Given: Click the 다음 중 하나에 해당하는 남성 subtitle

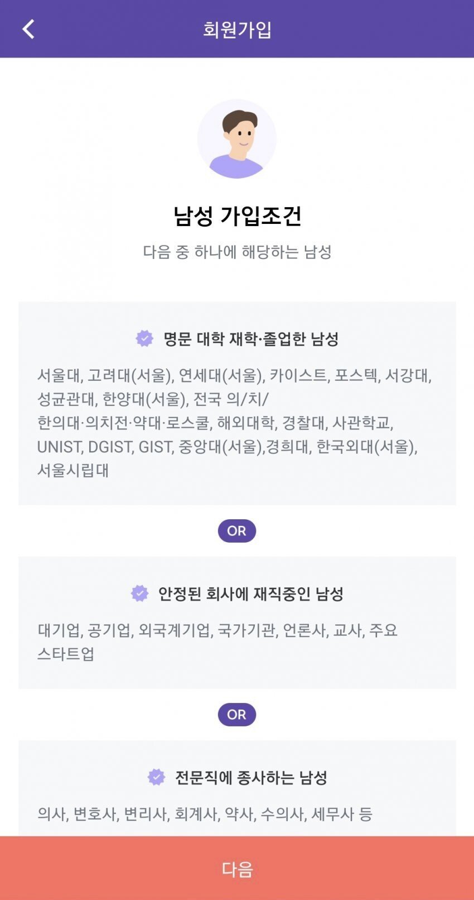Looking at the screenshot, I should 237,252.
